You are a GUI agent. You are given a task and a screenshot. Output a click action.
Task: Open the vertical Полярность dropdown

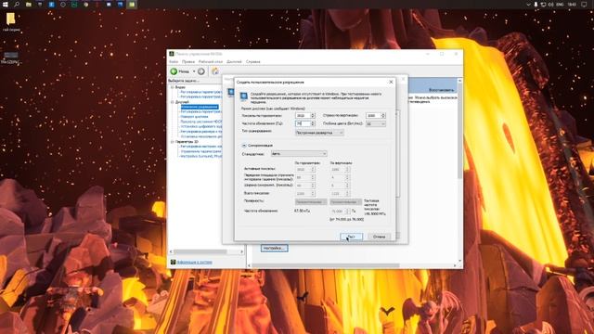(x=345, y=202)
